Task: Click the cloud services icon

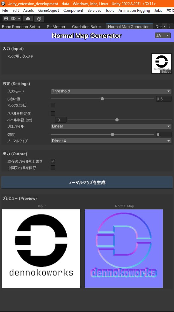Action: click(28, 18)
